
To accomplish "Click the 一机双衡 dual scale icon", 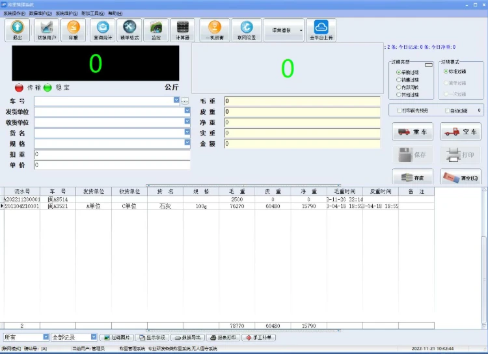I will tap(215, 30).
